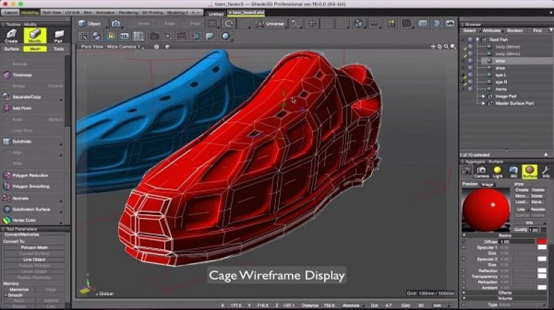Click the Memorize button
This screenshot has width=554, height=310.
20,290
